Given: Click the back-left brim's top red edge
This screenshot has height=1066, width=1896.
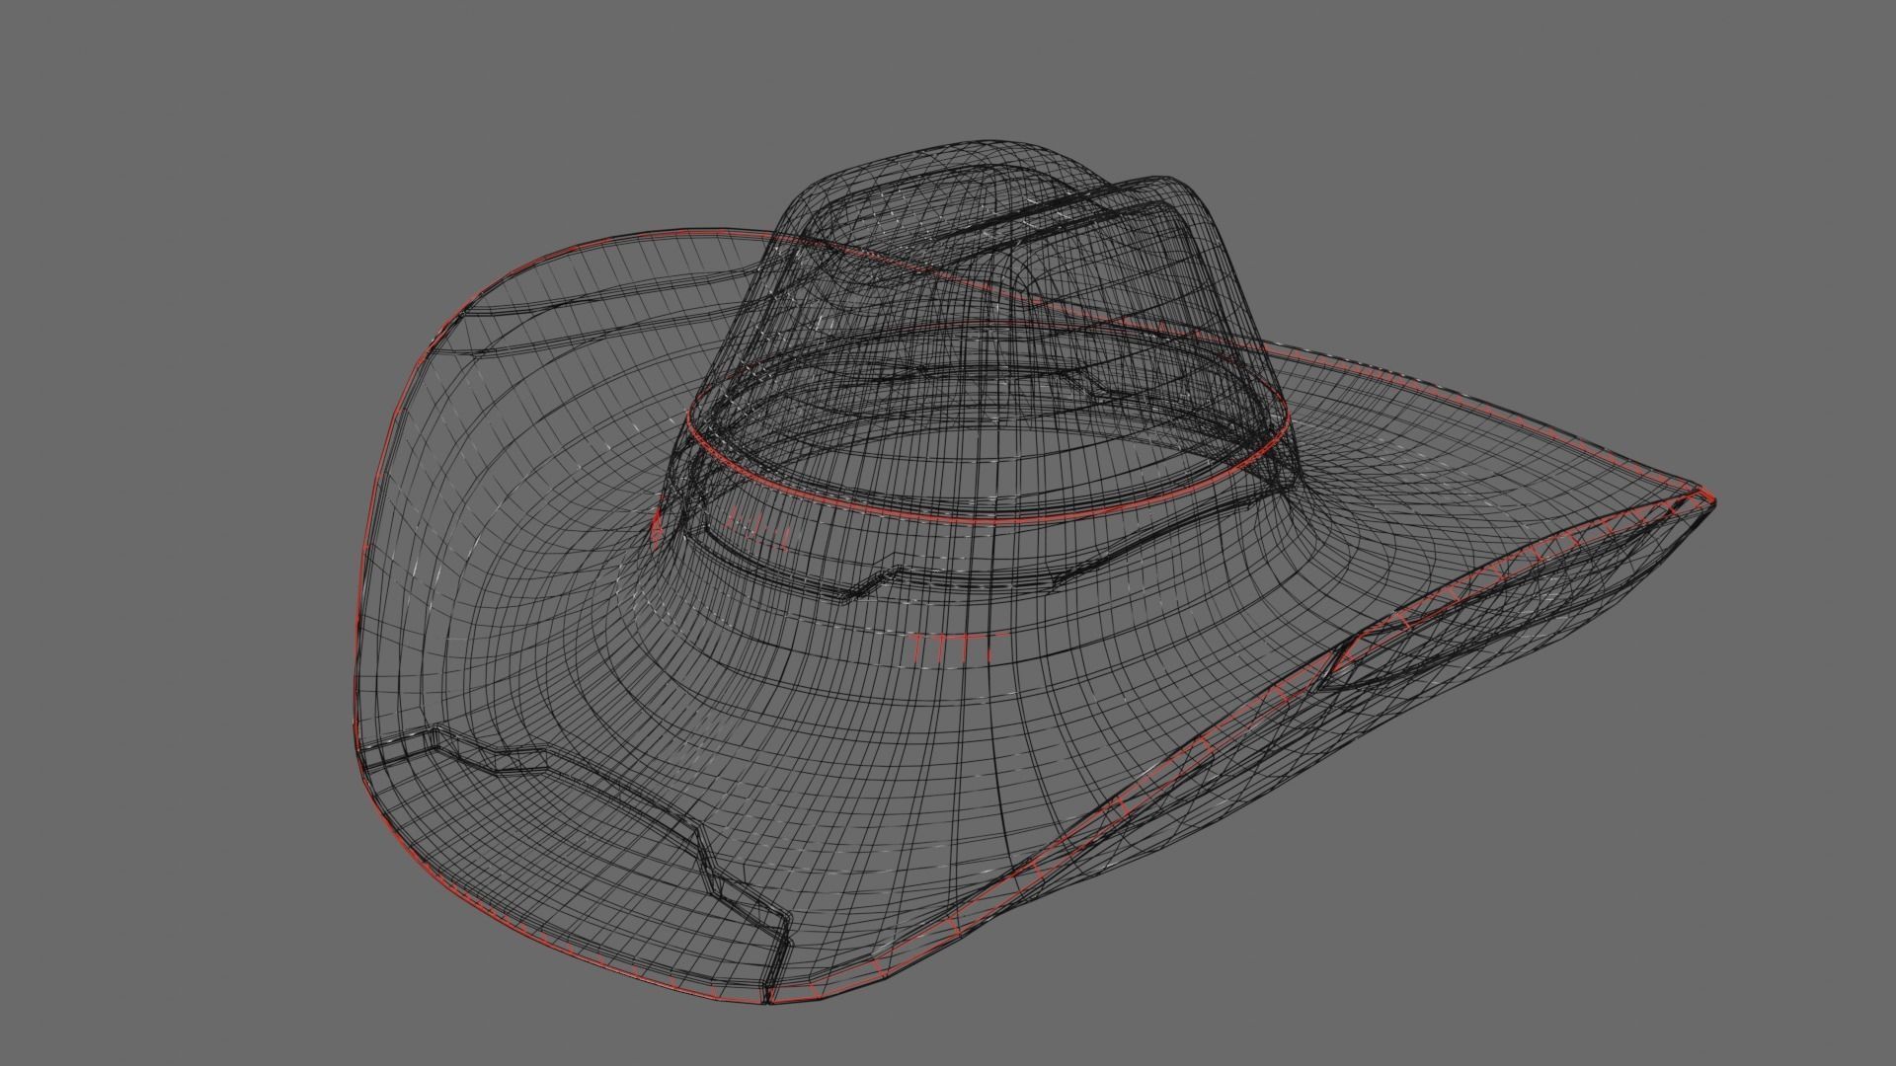Looking at the screenshot, I should point(612,237).
